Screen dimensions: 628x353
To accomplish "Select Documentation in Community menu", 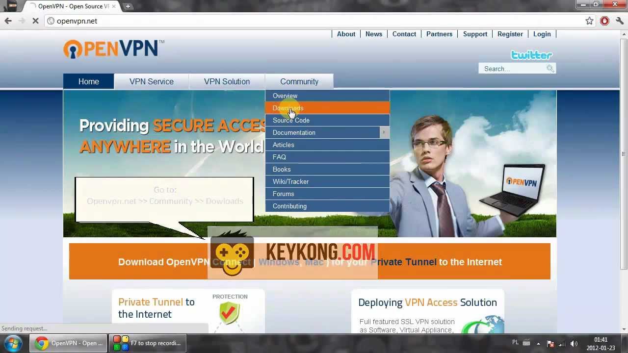I will [x=327, y=132].
